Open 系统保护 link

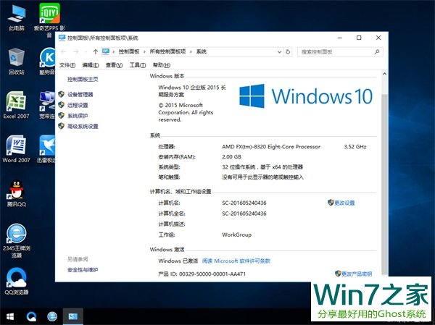tap(78, 116)
